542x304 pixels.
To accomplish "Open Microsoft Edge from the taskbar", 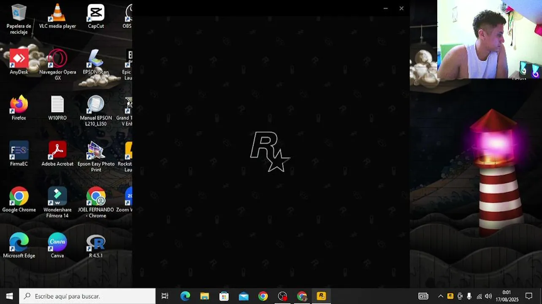I will (185, 296).
